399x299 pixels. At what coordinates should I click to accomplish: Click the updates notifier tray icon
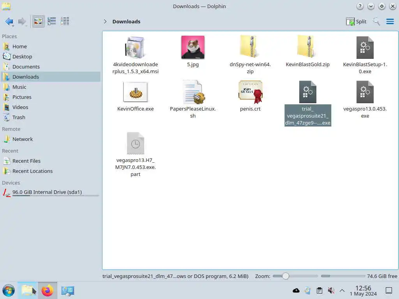[307, 290]
